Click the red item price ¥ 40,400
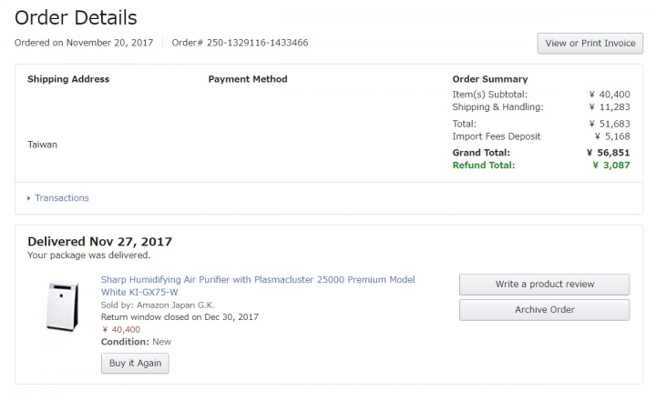Image resolution: width=656 pixels, height=400 pixels. tap(120, 329)
